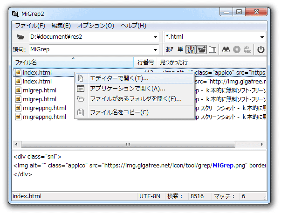Click the editor document icon in context menu

tap(81, 78)
